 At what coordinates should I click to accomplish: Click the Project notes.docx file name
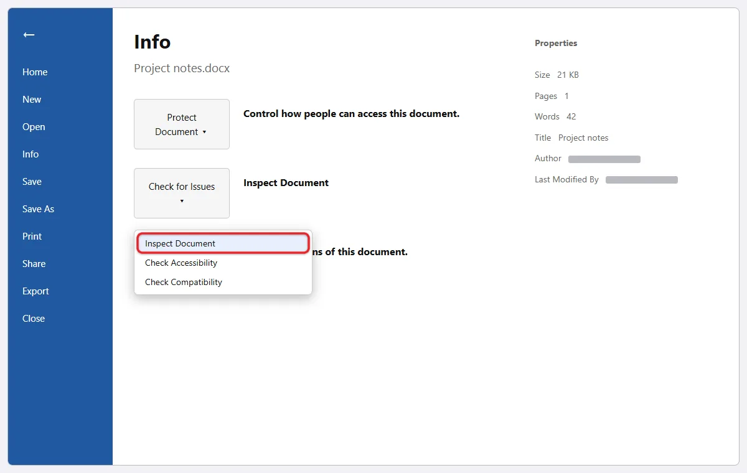[182, 68]
